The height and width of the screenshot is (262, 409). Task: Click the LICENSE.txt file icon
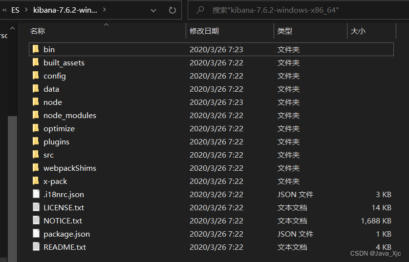point(36,207)
